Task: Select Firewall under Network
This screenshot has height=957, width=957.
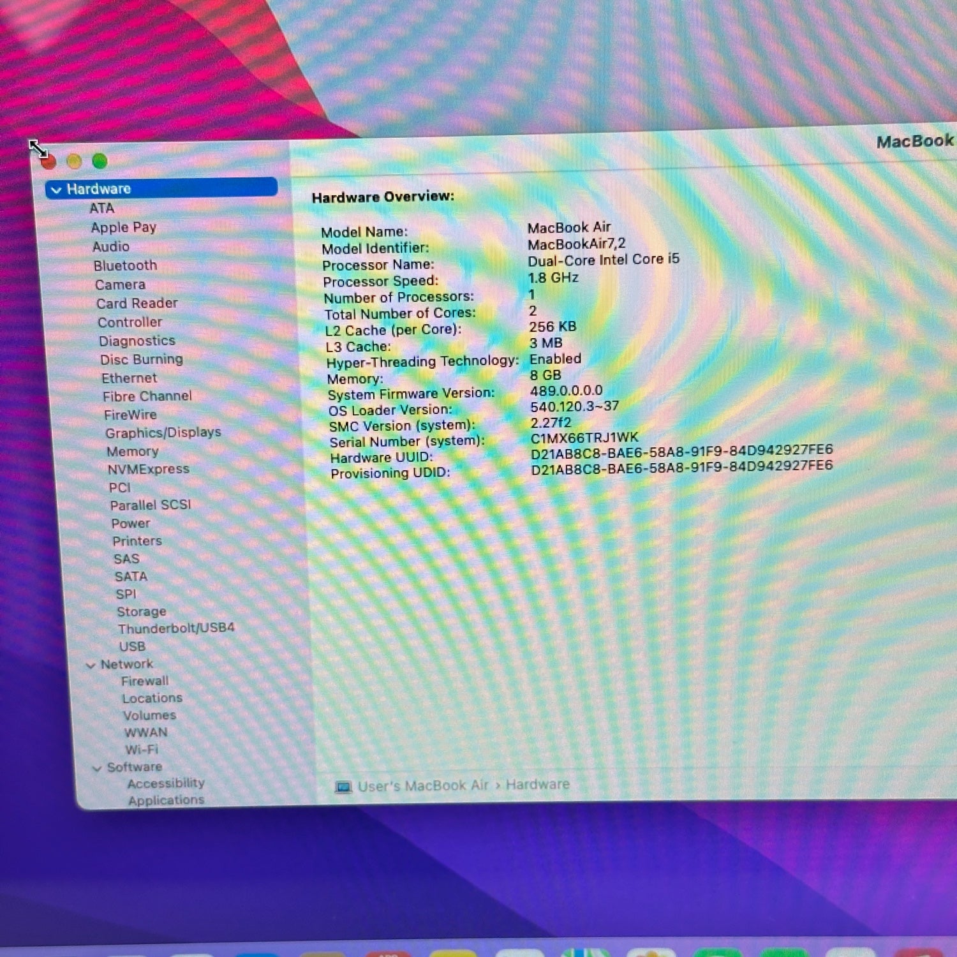Action: point(145,681)
